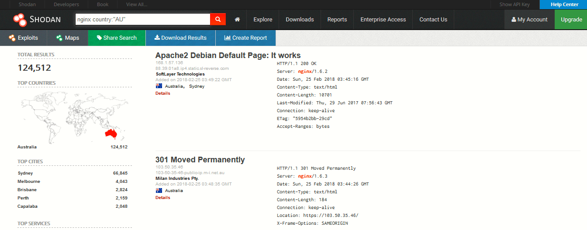
Task: Open the Developers link
Action: [x=66, y=4]
